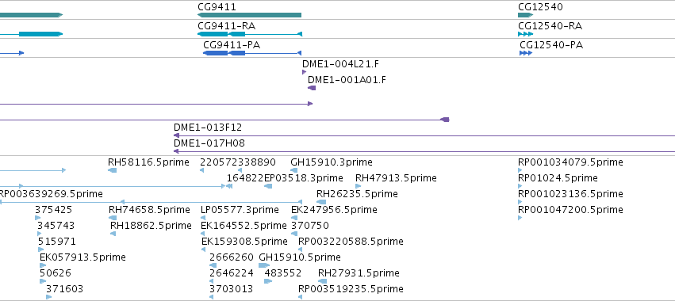
Task: Click the DME1-004L21.F marker arrow
Action: click(x=304, y=72)
